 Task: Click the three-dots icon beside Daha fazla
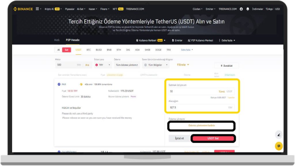tap(219, 40)
